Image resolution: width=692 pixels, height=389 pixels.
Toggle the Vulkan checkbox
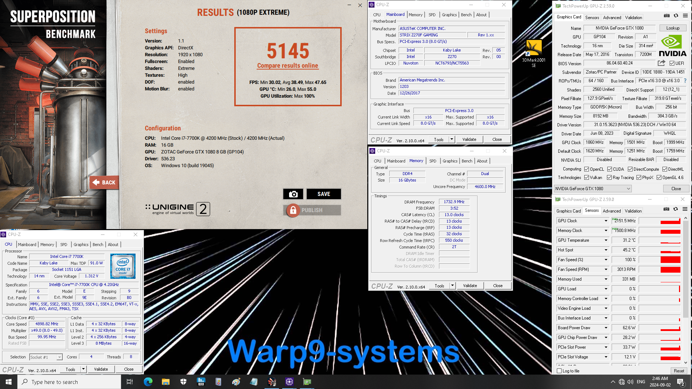click(586, 178)
